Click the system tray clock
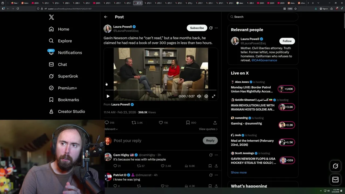 point(336,191)
